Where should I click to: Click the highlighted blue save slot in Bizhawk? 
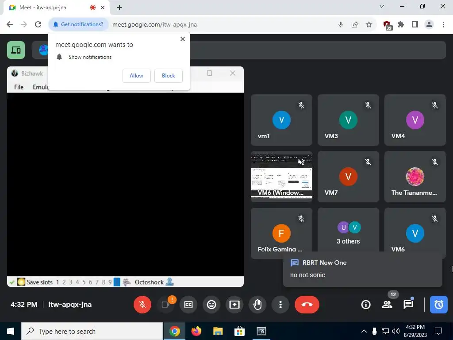(117, 282)
